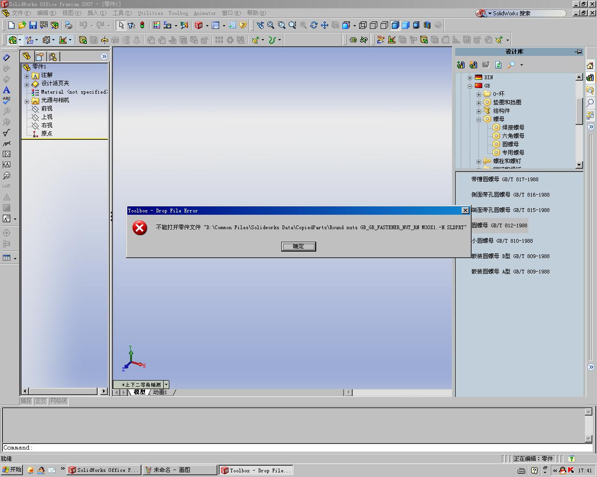Open the 插入 menu
This screenshot has height=477, width=597.
click(97, 13)
